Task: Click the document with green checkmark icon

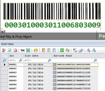Action: pyautogui.click(x=10, y=50)
